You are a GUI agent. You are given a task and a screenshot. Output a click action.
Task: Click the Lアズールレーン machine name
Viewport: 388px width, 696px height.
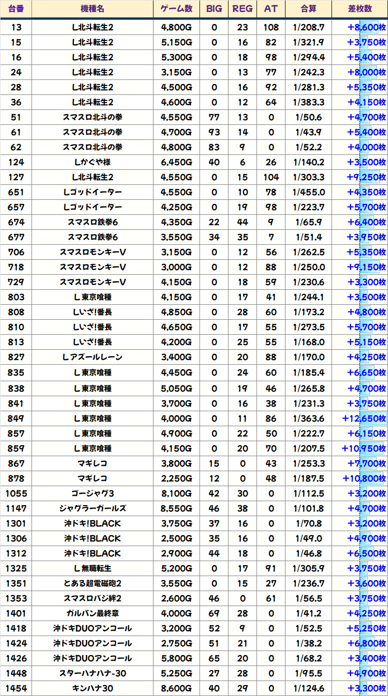pyautogui.click(x=92, y=357)
